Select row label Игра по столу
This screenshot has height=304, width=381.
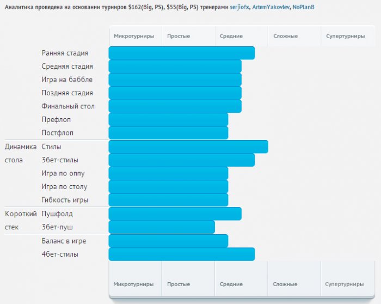point(64,187)
